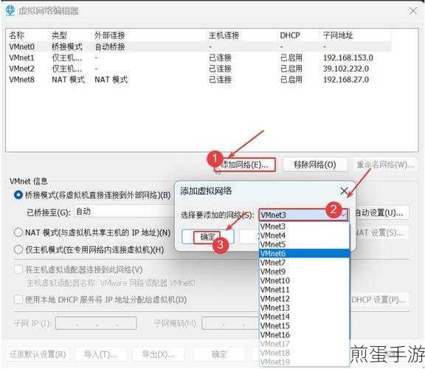Pick VMnet10 from the dropdown list
Image resolution: width=425 pixels, height=369 pixels.
pos(304,280)
